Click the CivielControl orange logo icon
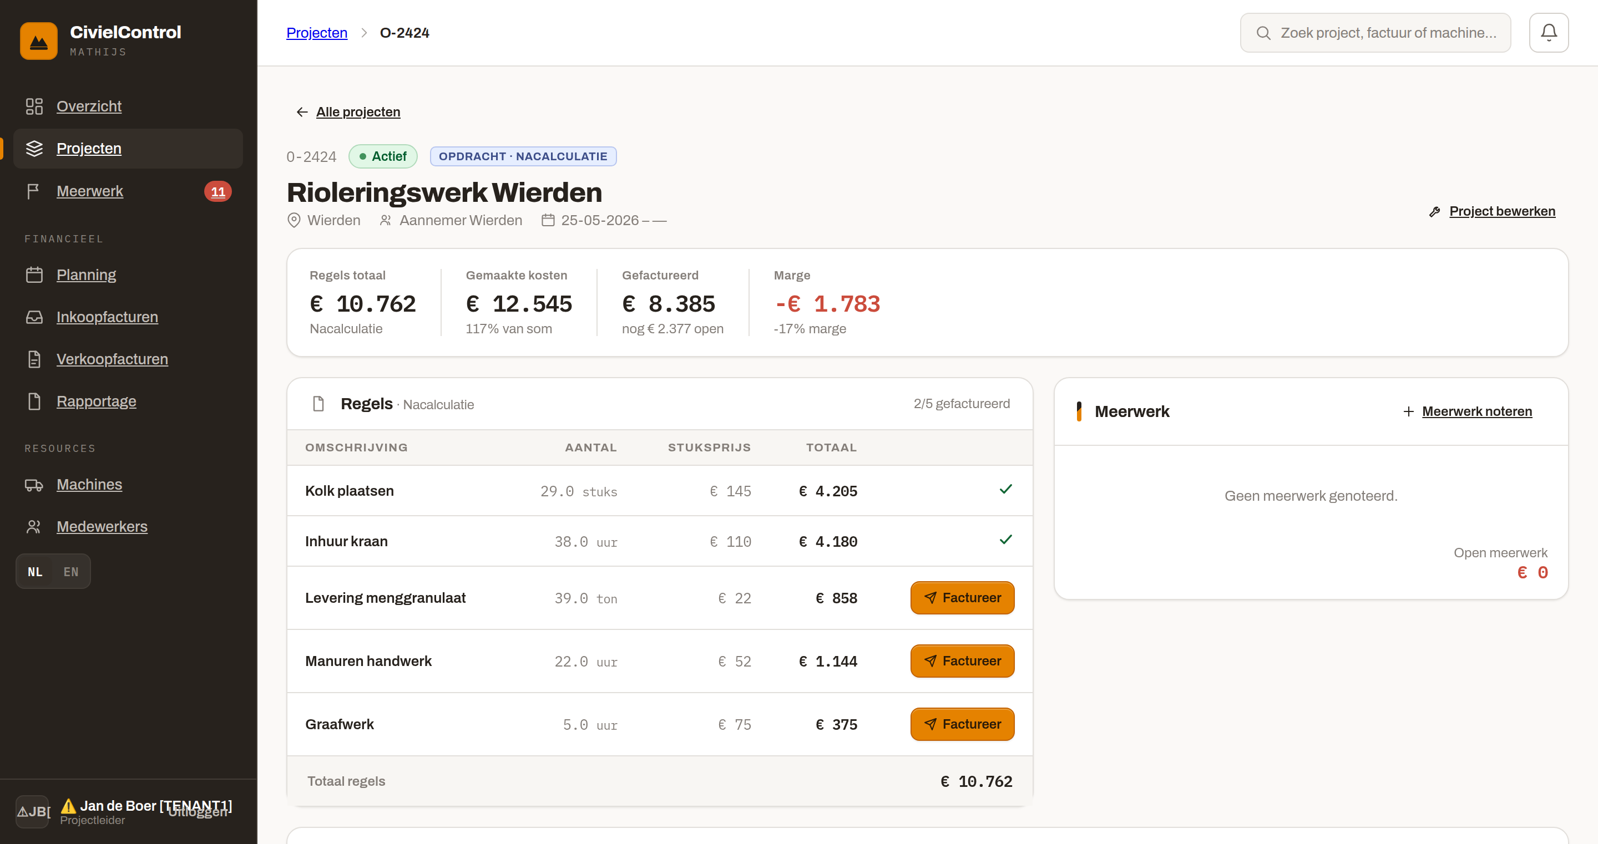This screenshot has height=844, width=1598. [38, 41]
